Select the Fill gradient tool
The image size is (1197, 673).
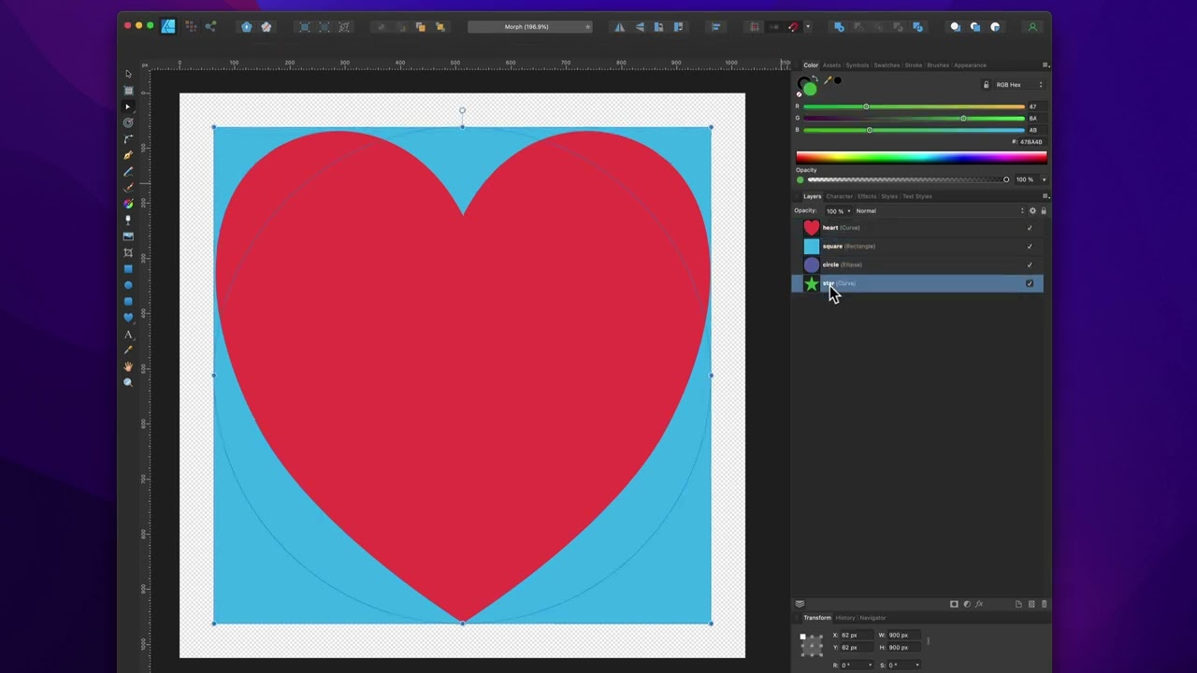click(x=128, y=204)
